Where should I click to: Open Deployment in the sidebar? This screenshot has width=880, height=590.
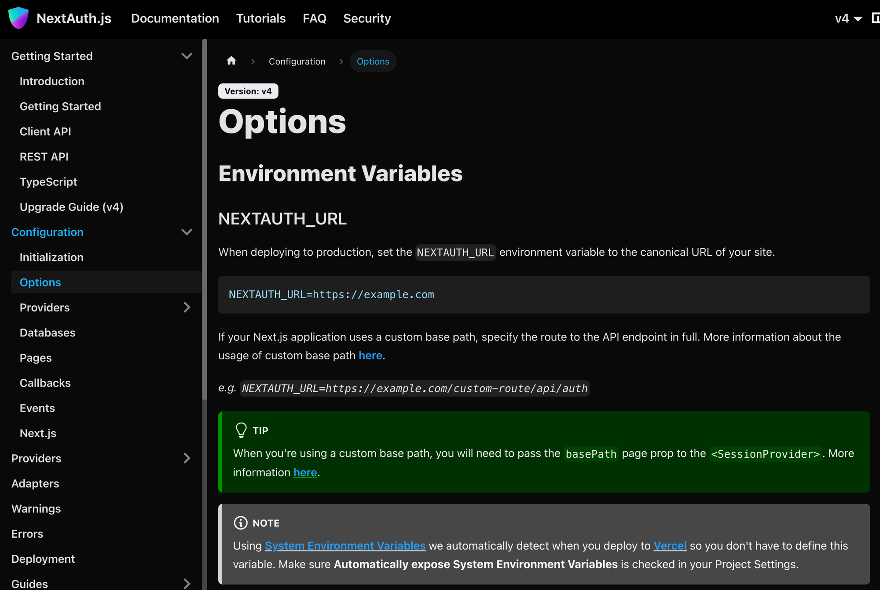[x=43, y=559]
